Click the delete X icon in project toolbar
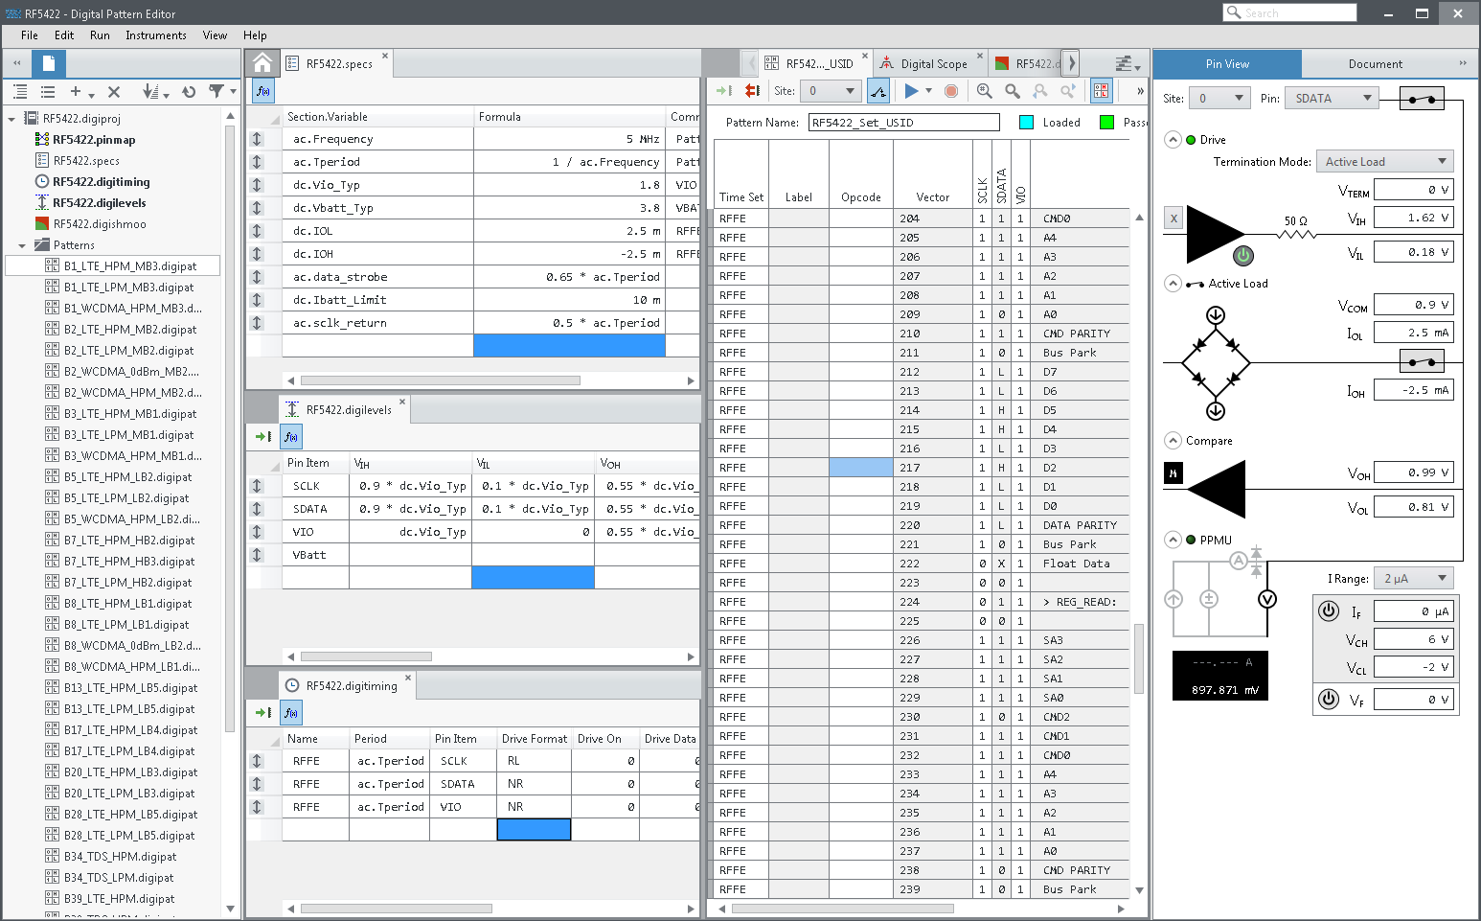The image size is (1481, 921). point(114,92)
